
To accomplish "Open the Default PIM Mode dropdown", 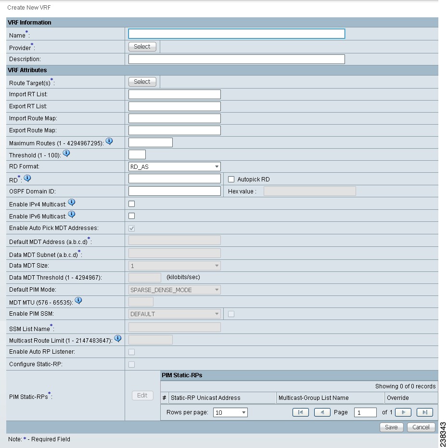I will 175,290.
